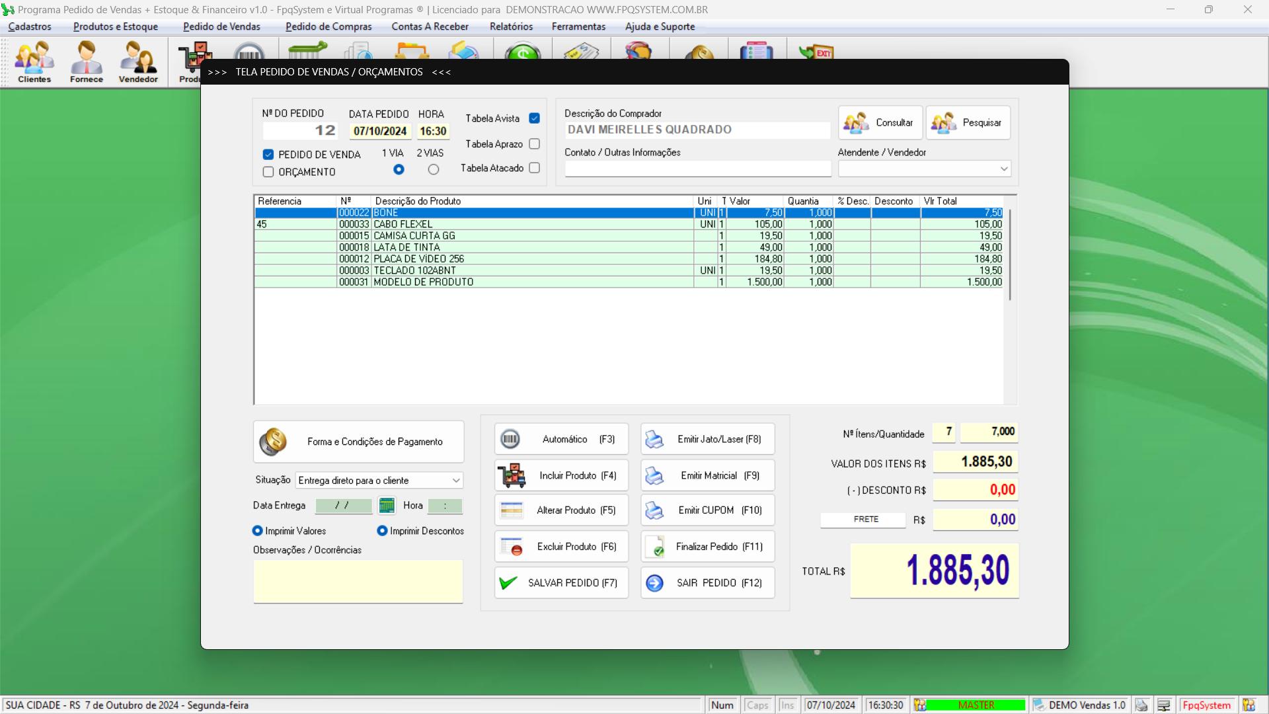Open Forma e Condições de Pagamento
The height and width of the screenshot is (714, 1269).
[358, 442]
